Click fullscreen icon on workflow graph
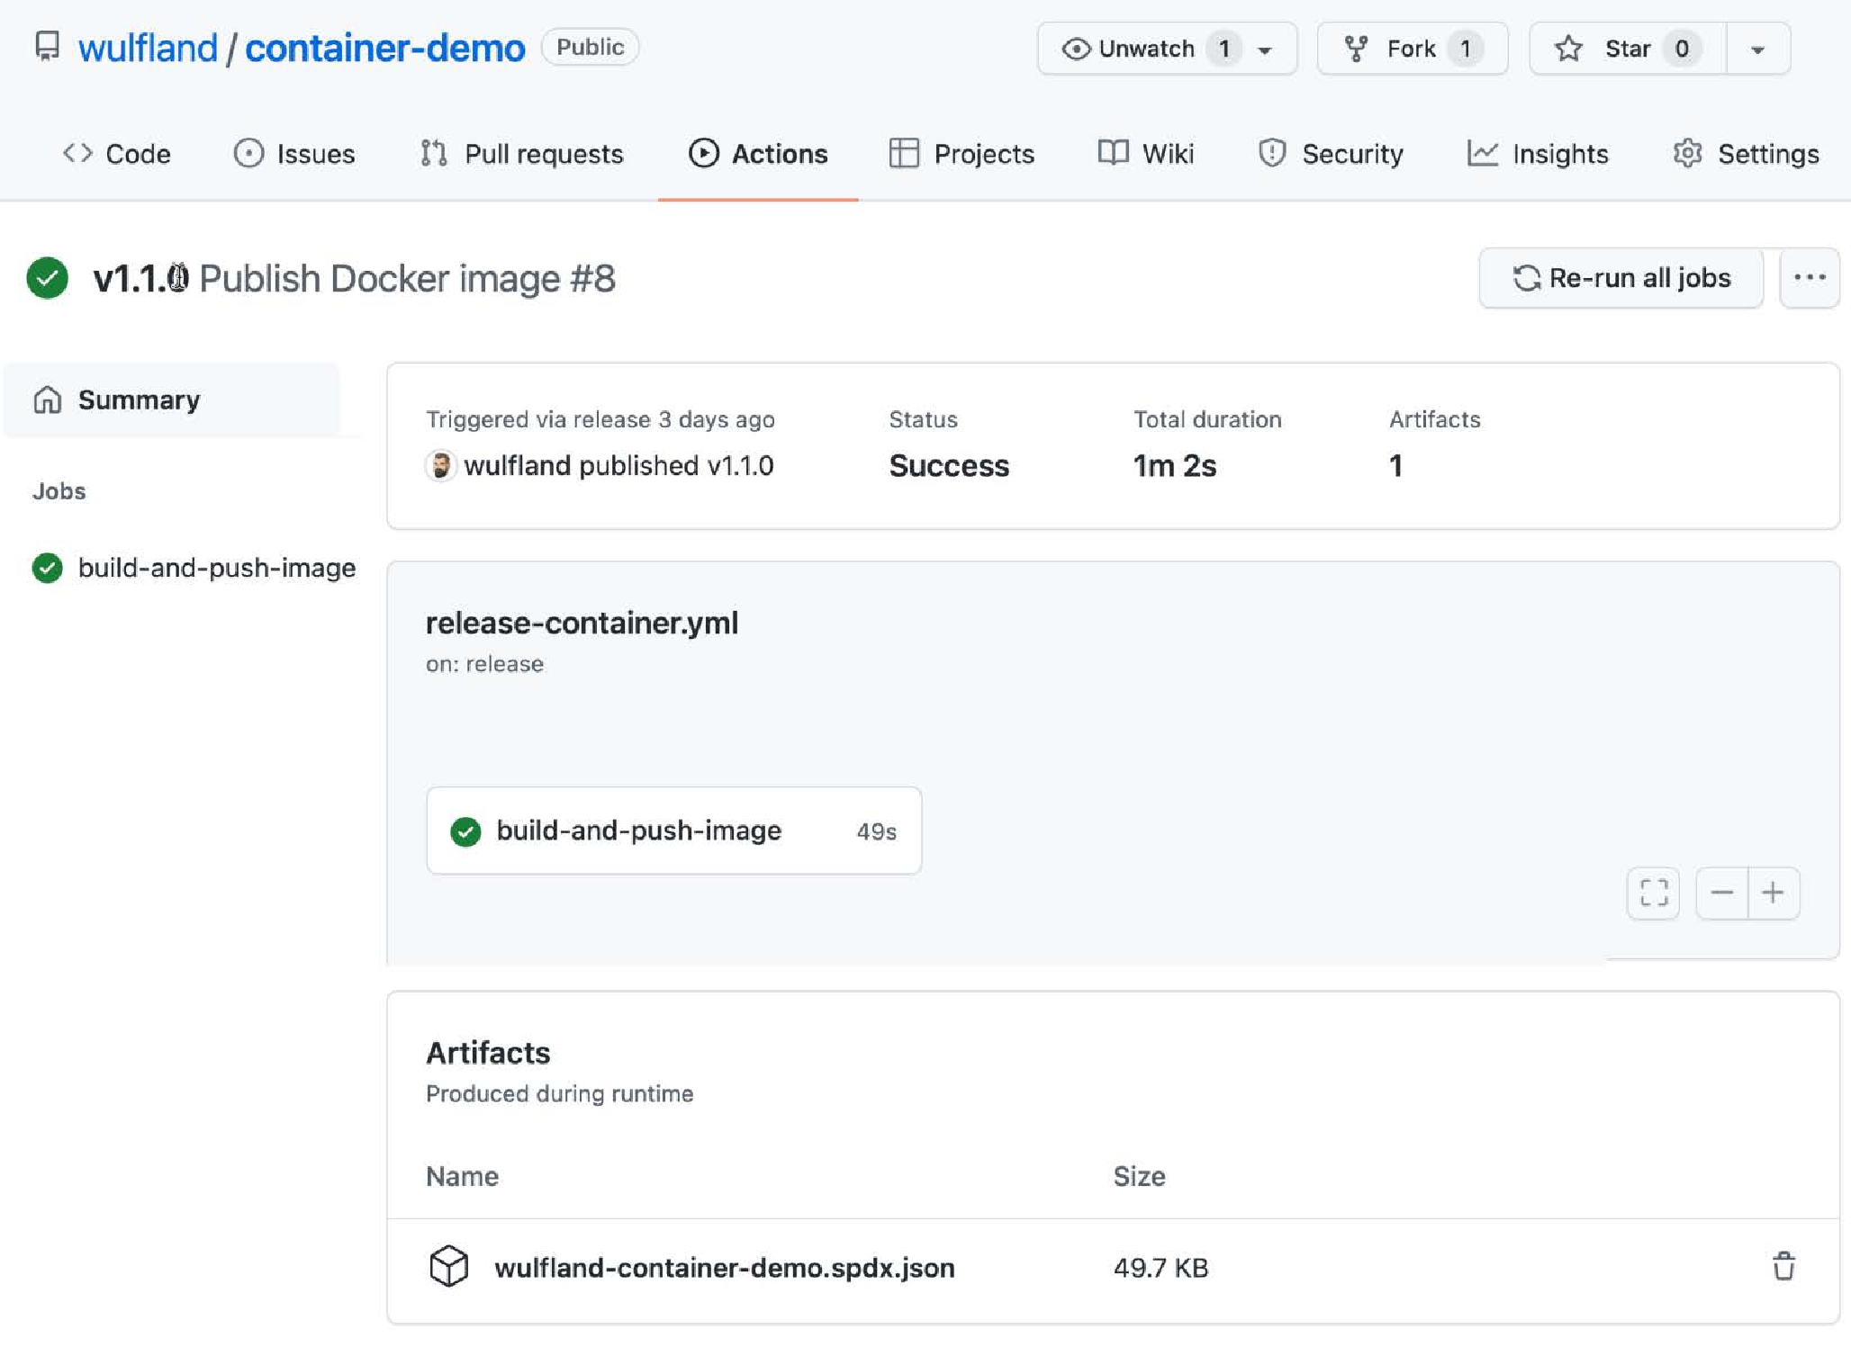 [x=1654, y=893]
